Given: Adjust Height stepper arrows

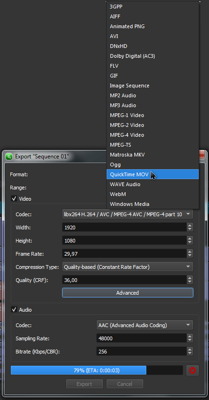Looking at the screenshot, I should click(190, 240).
